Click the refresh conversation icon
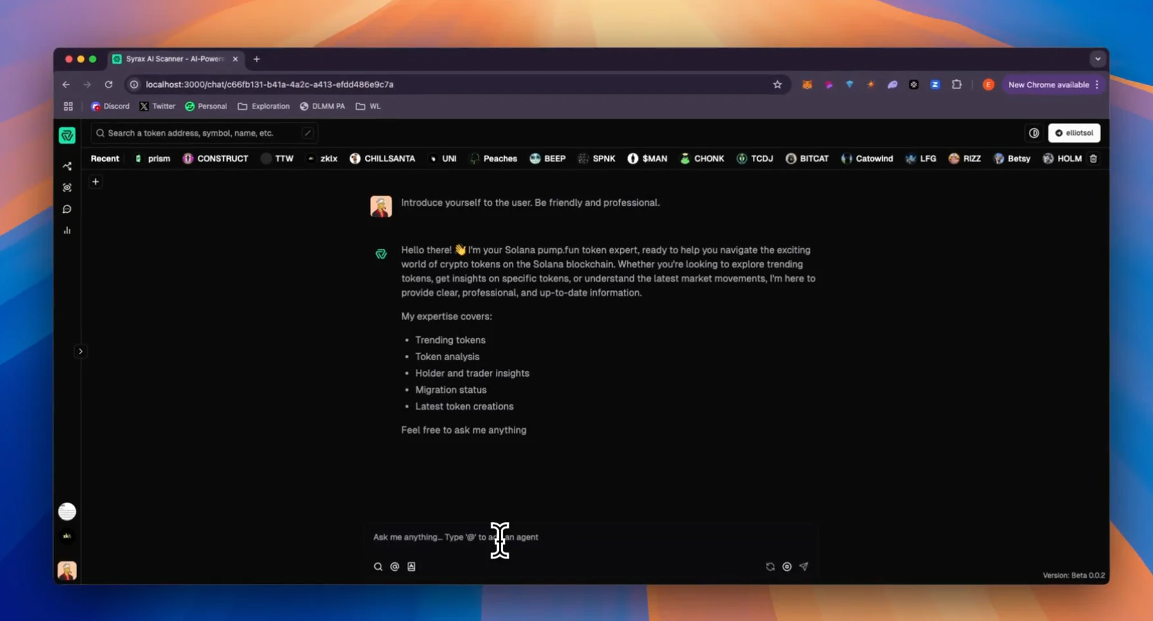 (770, 566)
